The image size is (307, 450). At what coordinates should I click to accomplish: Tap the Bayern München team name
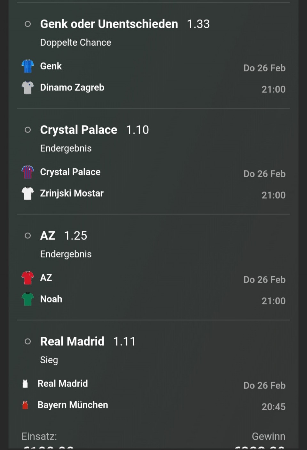[x=73, y=405]
